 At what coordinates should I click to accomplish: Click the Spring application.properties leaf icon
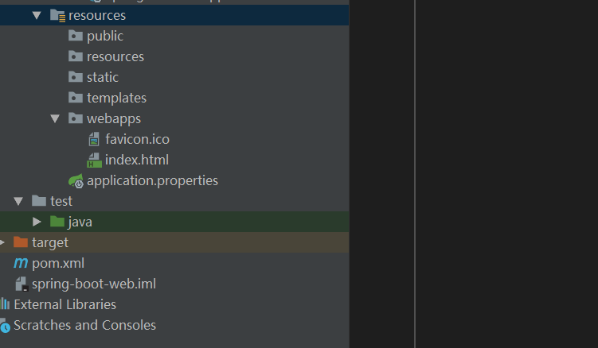[76, 181]
